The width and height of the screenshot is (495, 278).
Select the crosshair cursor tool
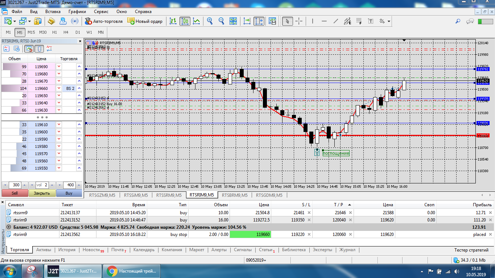point(299,21)
